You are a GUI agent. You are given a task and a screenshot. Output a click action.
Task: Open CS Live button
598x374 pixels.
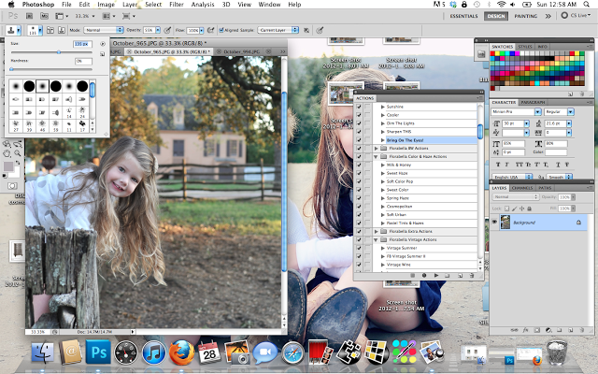point(577,16)
